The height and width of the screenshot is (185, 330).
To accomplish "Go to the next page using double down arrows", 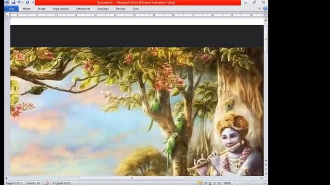I will pyautogui.click(x=266, y=174).
